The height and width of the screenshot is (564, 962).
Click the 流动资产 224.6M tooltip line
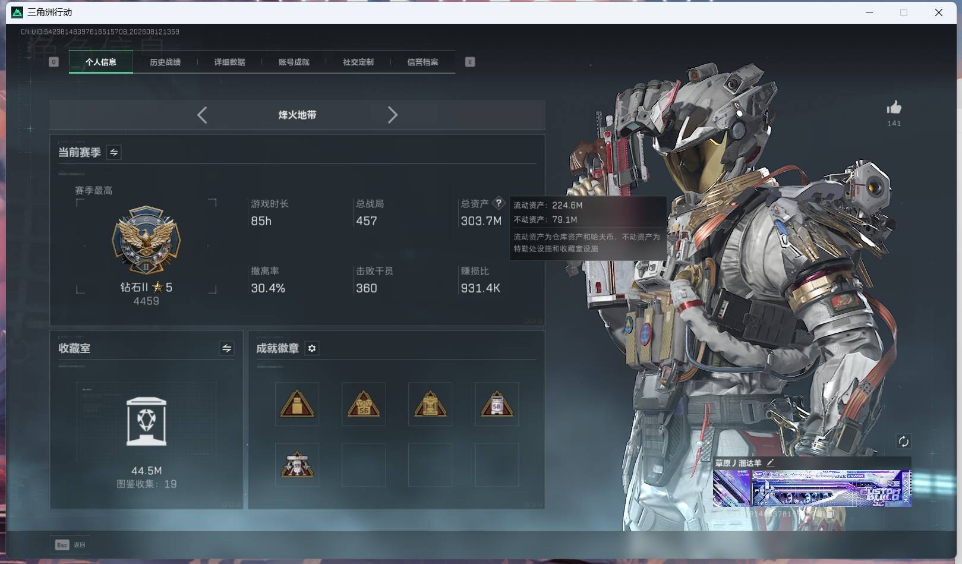pos(548,205)
